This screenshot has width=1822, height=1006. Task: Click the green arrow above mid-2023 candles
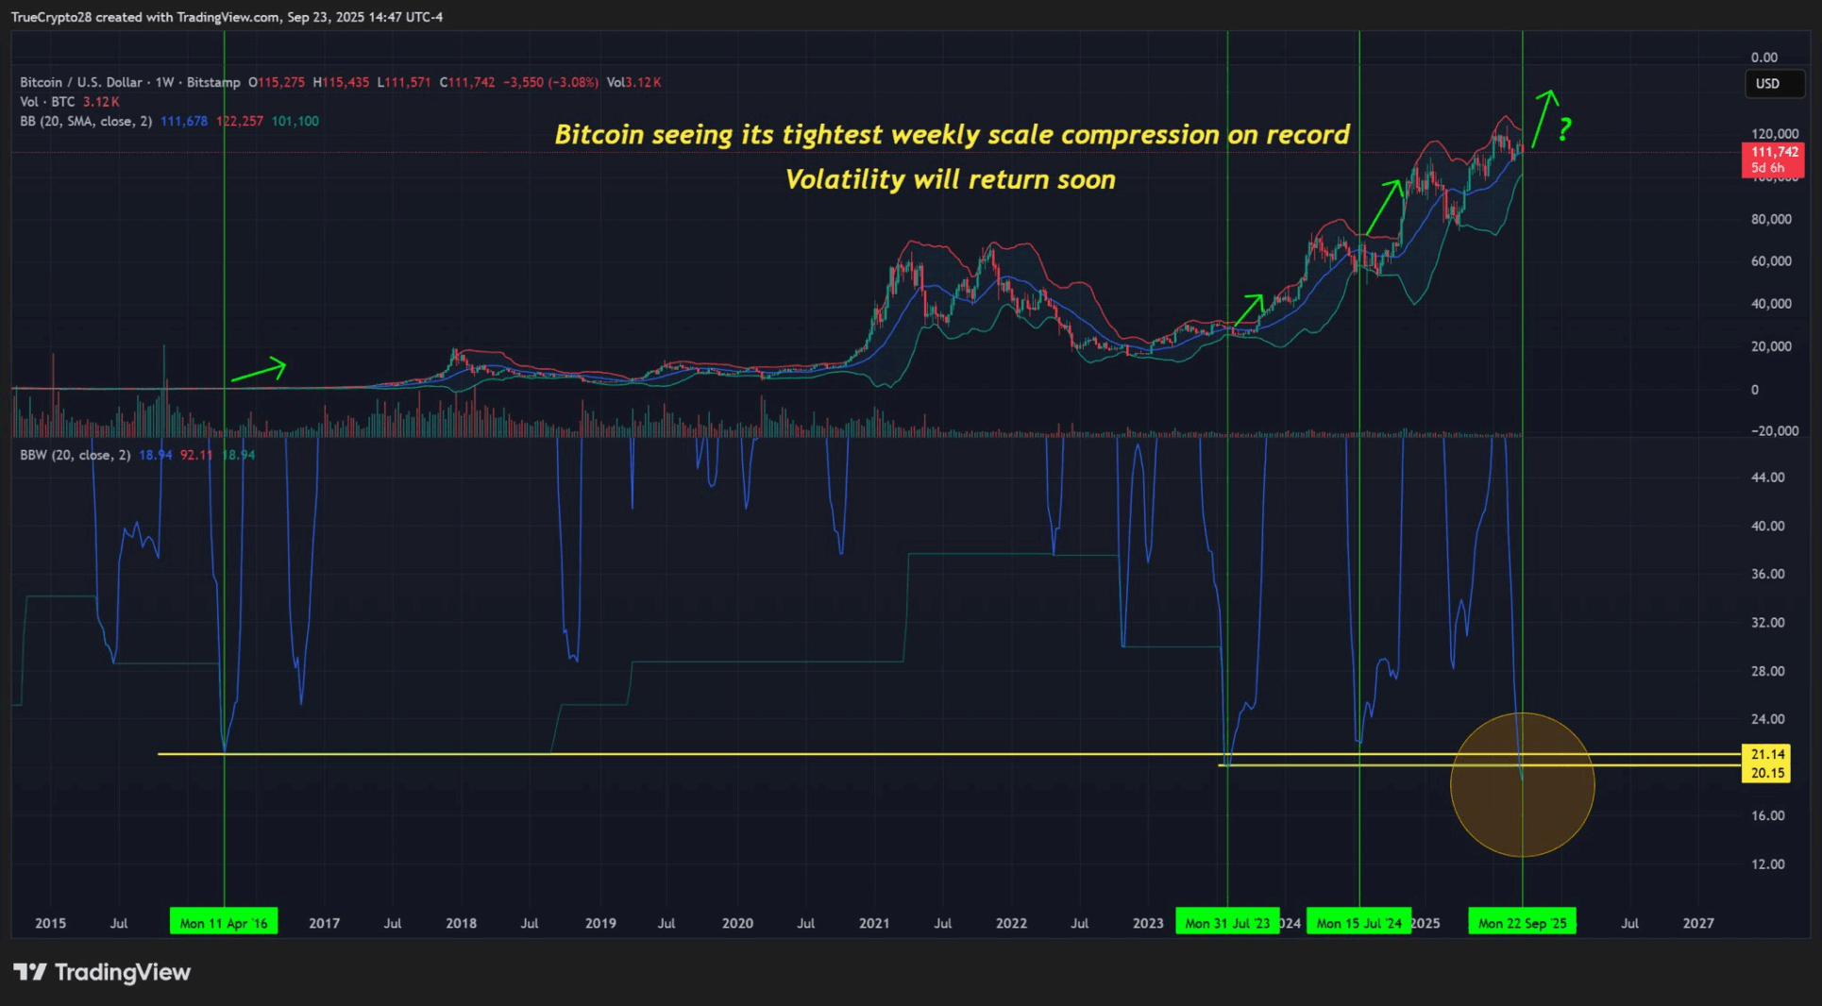(x=1249, y=310)
